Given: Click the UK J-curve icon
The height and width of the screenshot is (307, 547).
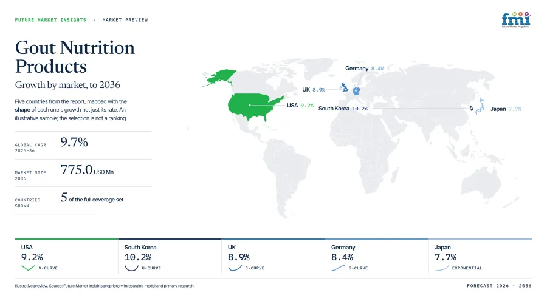Looking at the screenshot, I should tap(235, 268).
